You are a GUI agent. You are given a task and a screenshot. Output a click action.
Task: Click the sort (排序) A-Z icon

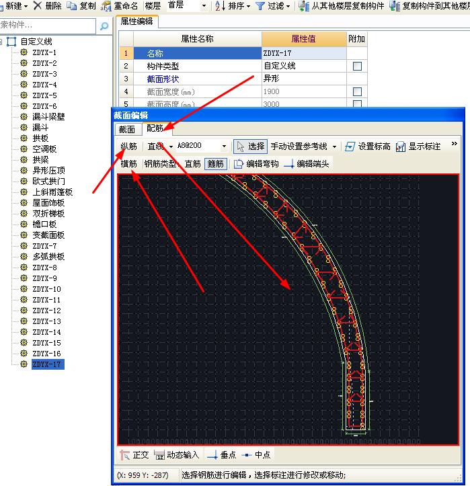[220, 5]
